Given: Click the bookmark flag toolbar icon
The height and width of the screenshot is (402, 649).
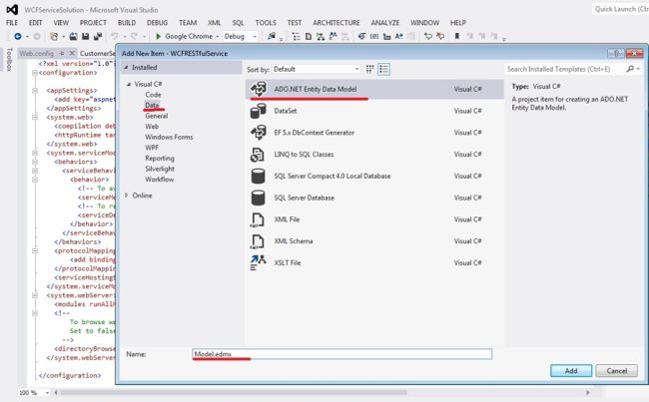Looking at the screenshot, I should coord(457,36).
